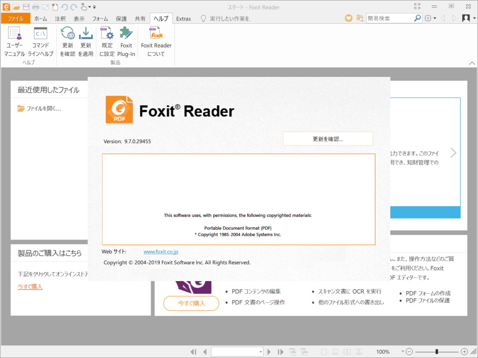The height and width of the screenshot is (358, 478).
Task: Open the Hand tool dropdown arrow
Action: point(90,7)
